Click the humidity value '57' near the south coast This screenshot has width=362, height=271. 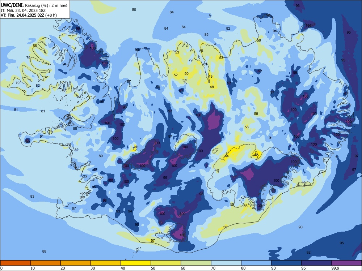[153, 240]
